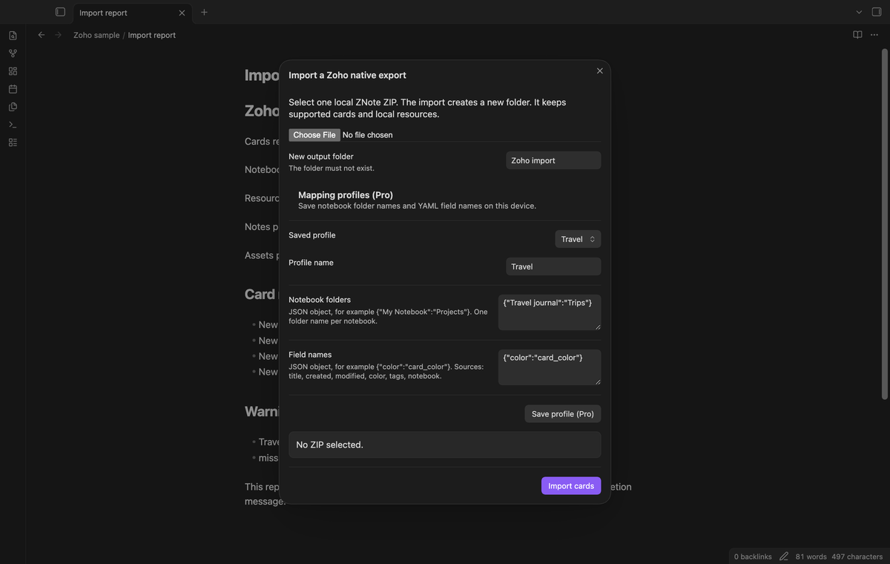Open the command palette ribbon icon
890x564 pixels.
pyautogui.click(x=13, y=125)
